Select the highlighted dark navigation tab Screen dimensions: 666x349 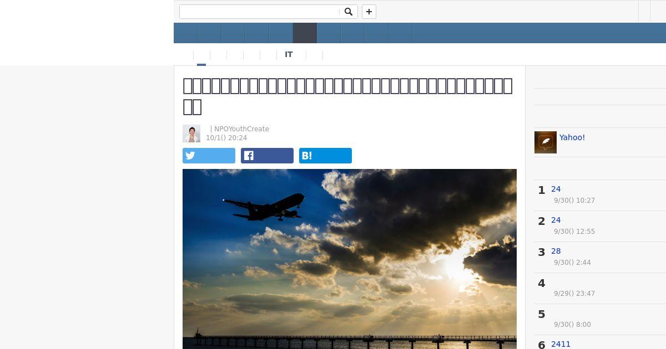click(305, 33)
